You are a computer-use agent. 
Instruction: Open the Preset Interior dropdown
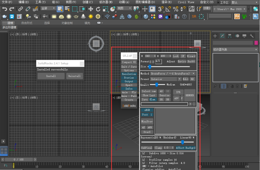pos(166,79)
